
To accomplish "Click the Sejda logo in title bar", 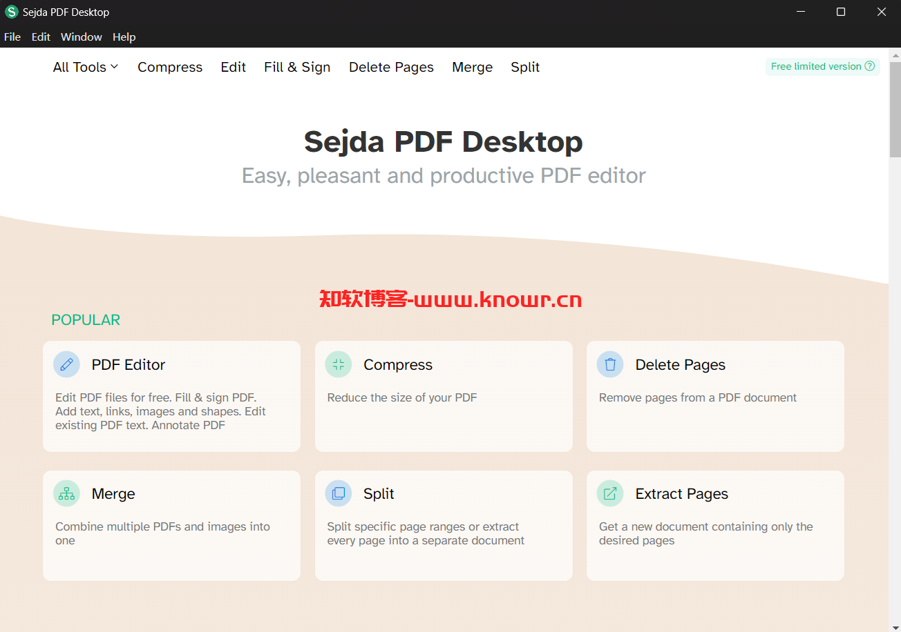I will point(11,12).
